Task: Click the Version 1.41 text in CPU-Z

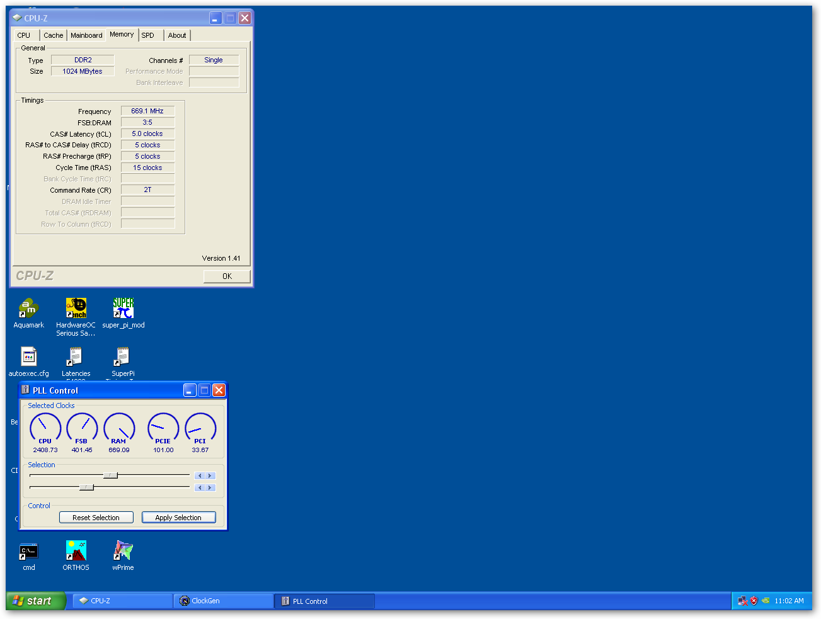Action: [221, 258]
